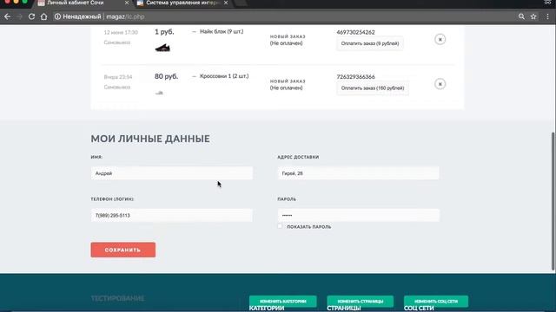Click the Сохранить button
The height and width of the screenshot is (312, 556).
click(123, 250)
